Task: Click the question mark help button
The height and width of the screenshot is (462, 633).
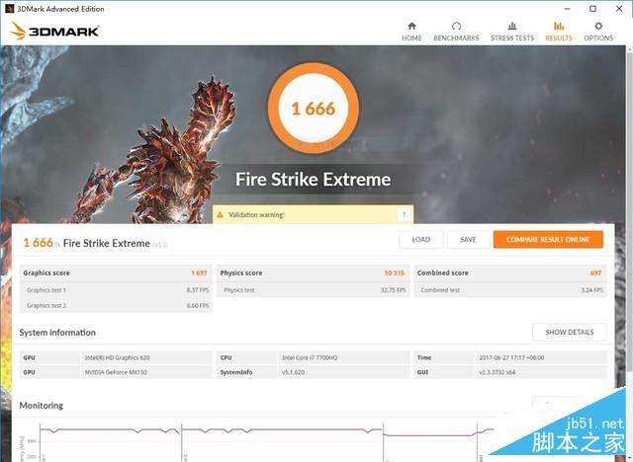Action: pyautogui.click(x=404, y=214)
